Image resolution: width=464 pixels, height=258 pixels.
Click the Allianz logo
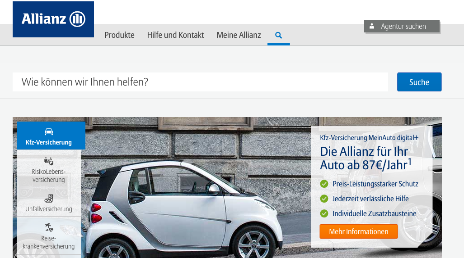pos(53,19)
